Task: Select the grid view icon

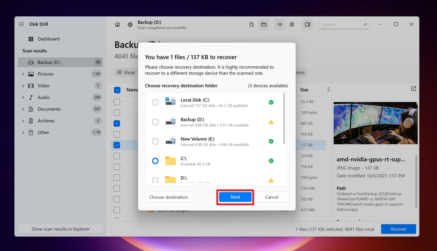Action: click(292, 25)
